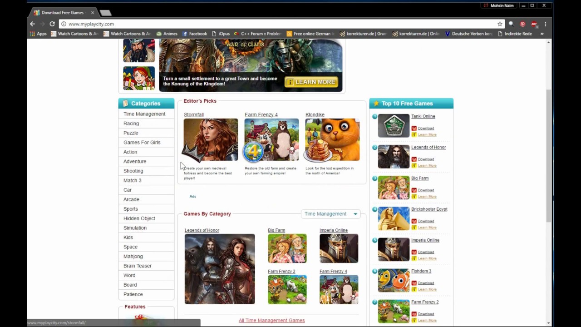Viewport: 581px width, 327px height.
Task: Open the Deutsche Verben bookmark
Action: (x=469, y=34)
